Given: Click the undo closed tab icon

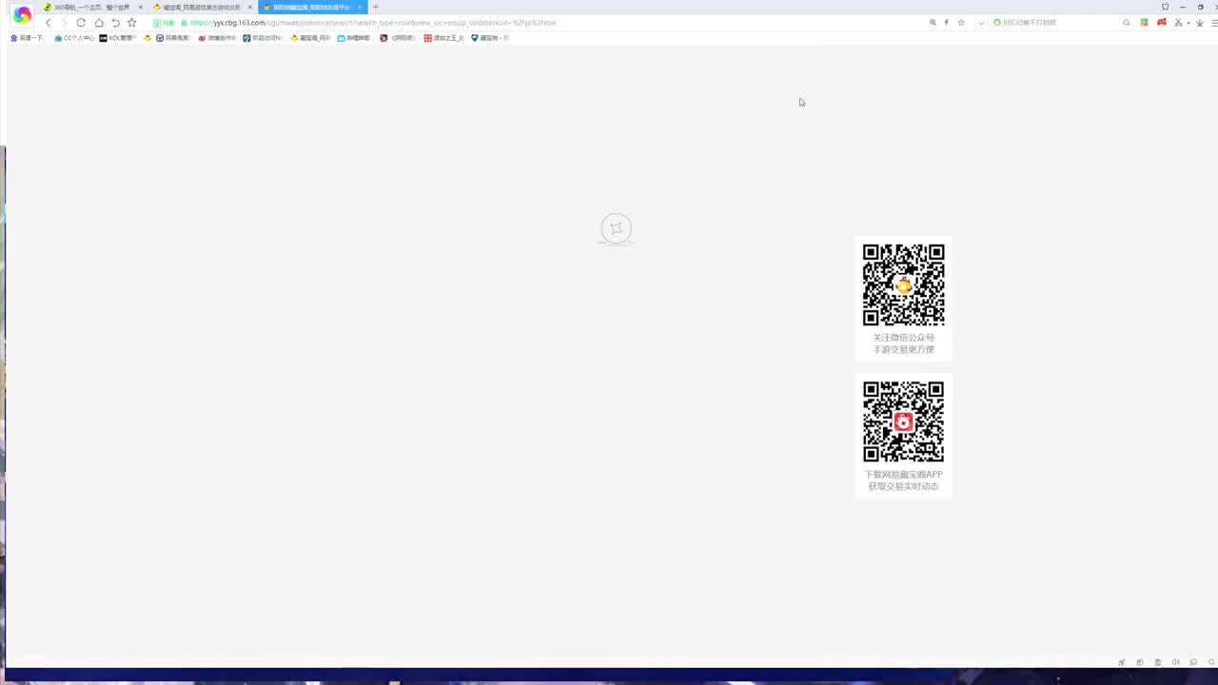Looking at the screenshot, I should point(115,23).
